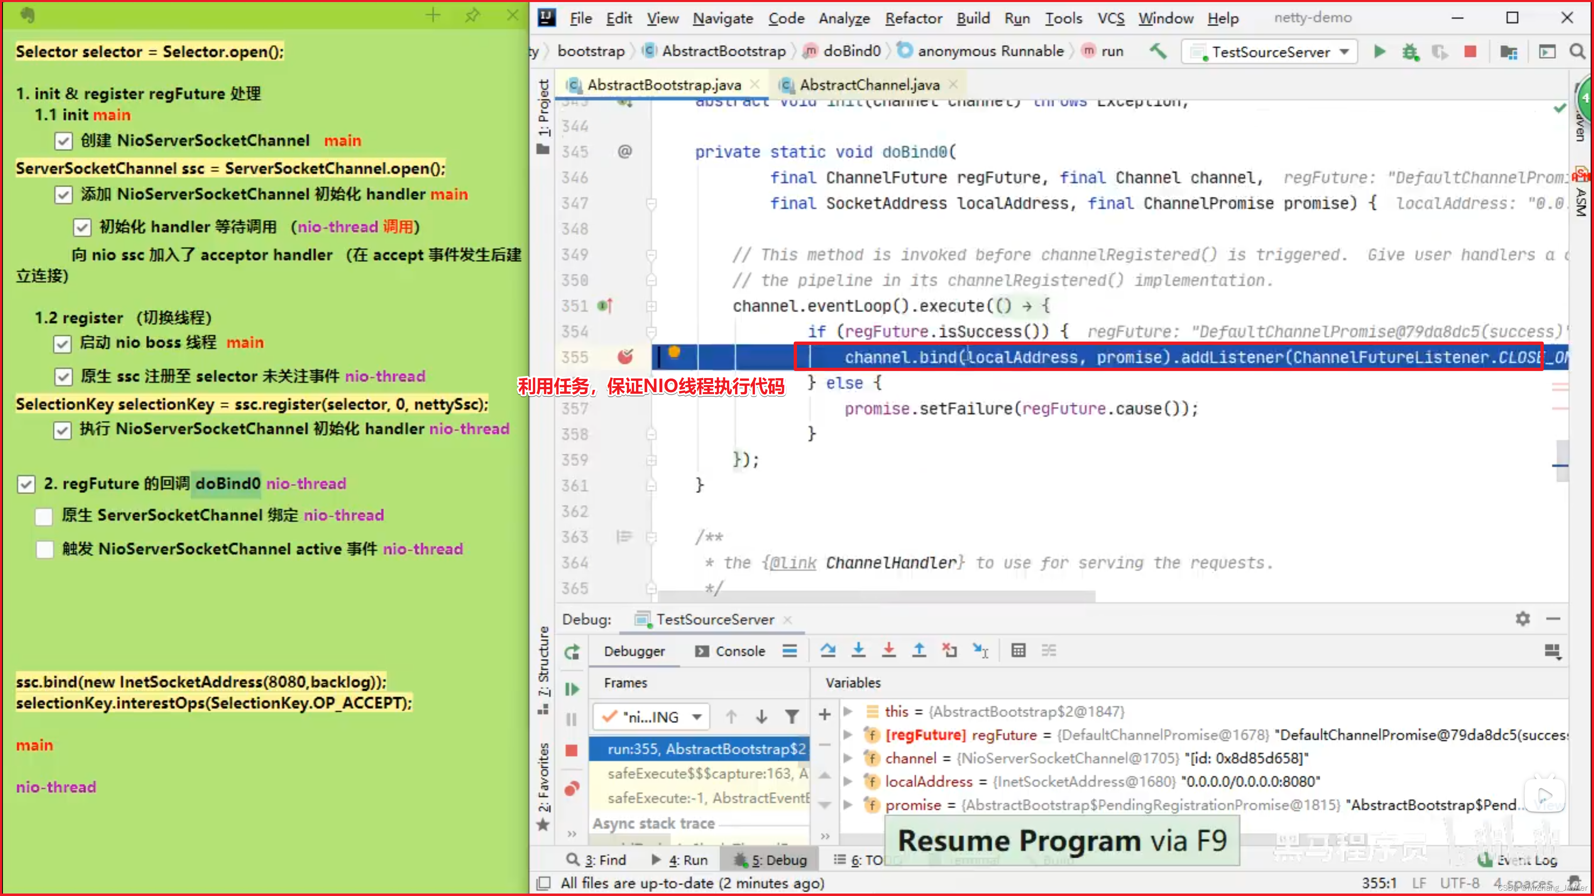Expand the channel variable node
Screen dimensions: 1594x896
[x=848, y=759]
